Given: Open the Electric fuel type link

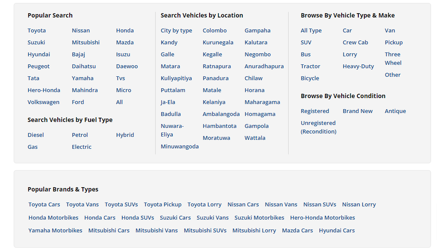Looking at the screenshot, I should [x=81, y=147].
